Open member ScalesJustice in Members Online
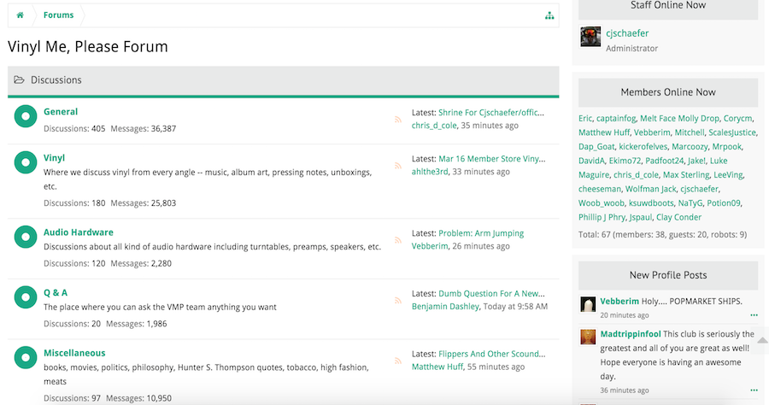The height and width of the screenshot is (405, 769). 732,133
